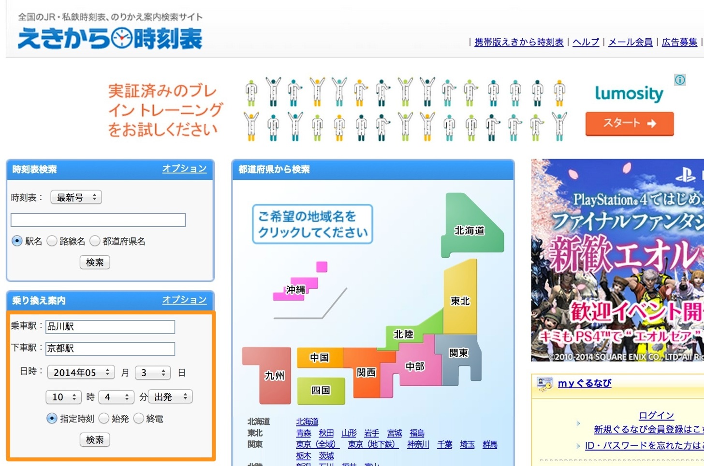Image resolution: width=704 pixels, height=466 pixels.
Task: Click the 埼玉 prefecture link
Action: 467,444
